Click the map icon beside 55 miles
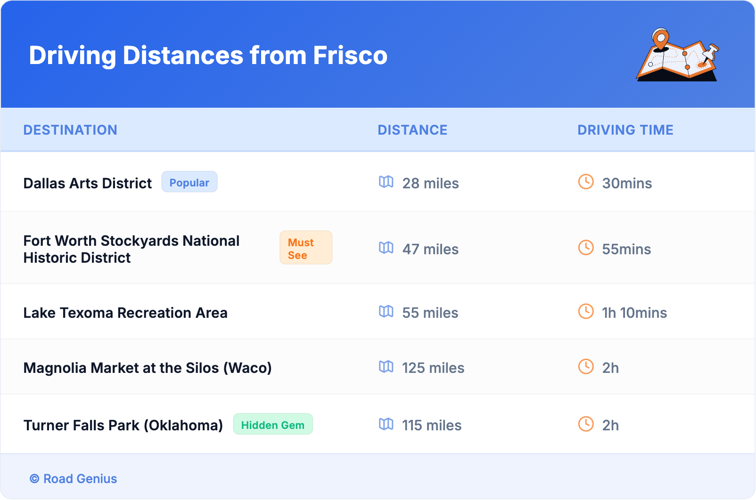The height and width of the screenshot is (500, 756). pos(386,311)
